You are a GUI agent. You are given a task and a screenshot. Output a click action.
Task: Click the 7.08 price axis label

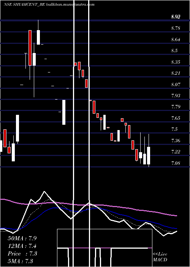[176, 163]
